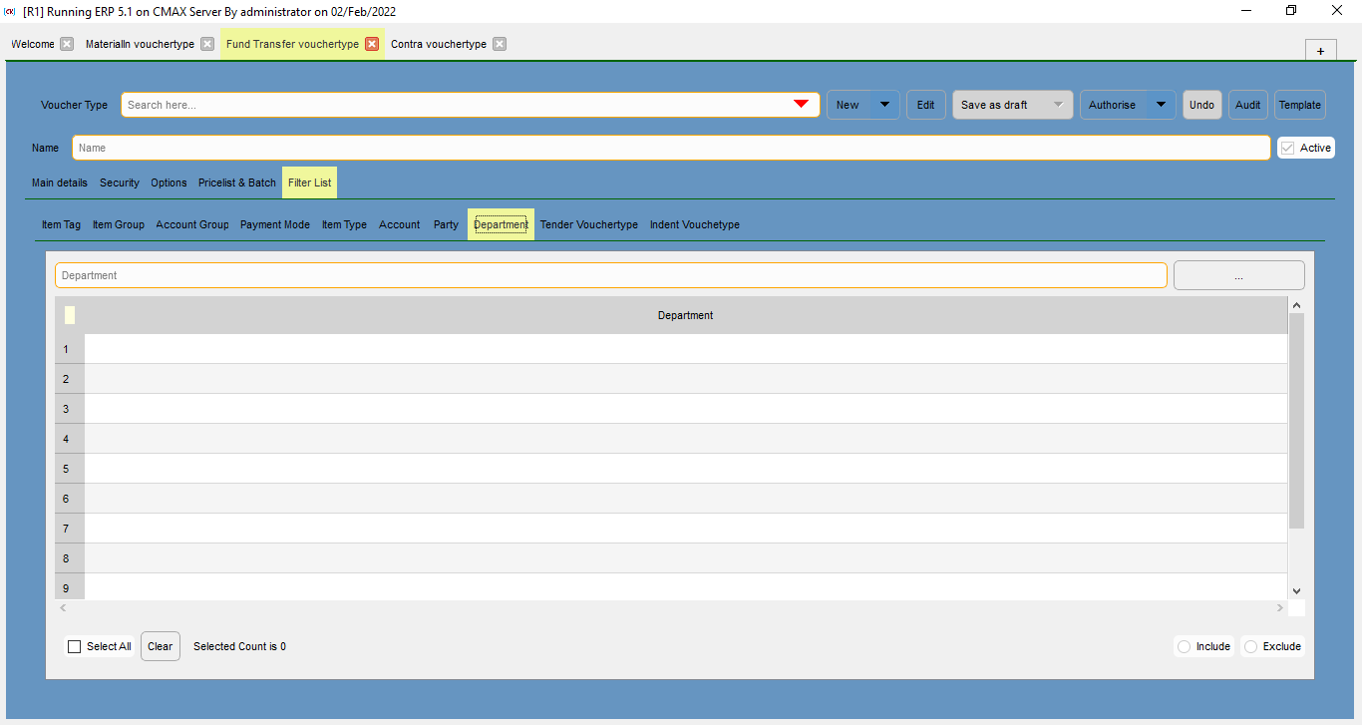Close the MaterialIn vouchertype tab

[x=207, y=44]
